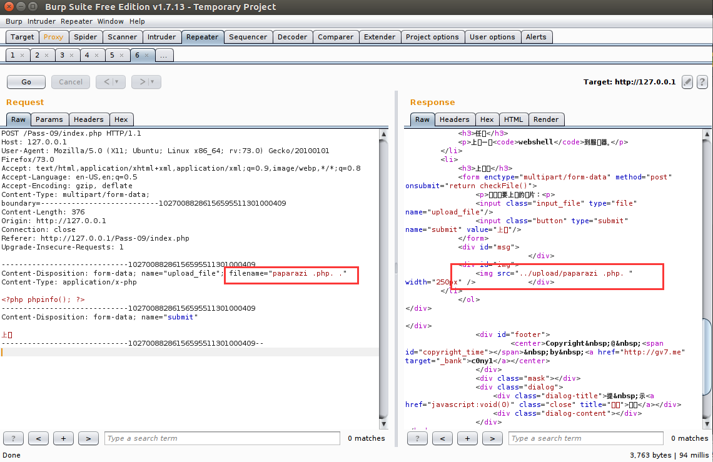Image resolution: width=713 pixels, height=462 pixels.
Task: Open the Alerts tab
Action: (x=536, y=37)
